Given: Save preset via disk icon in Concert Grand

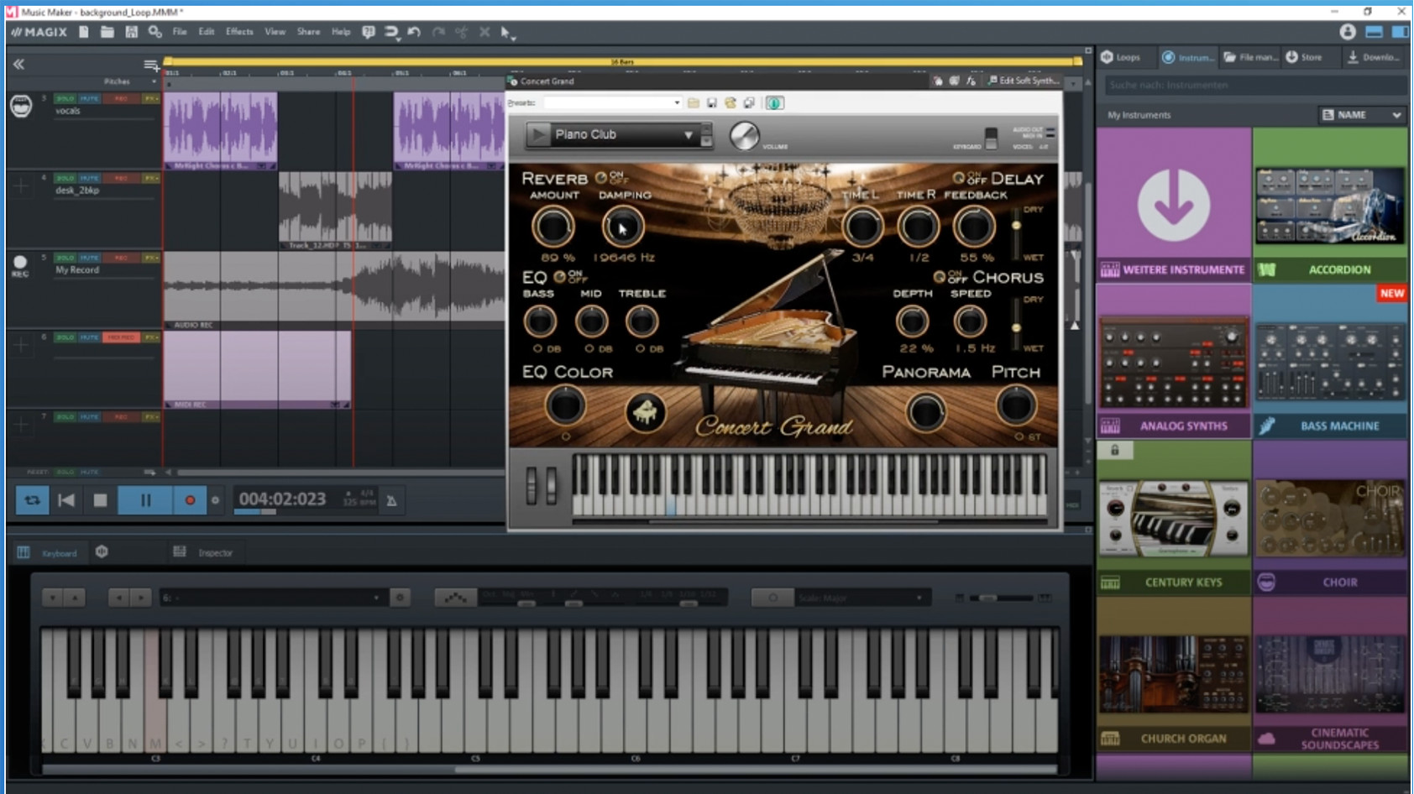Looking at the screenshot, I should pyautogui.click(x=712, y=103).
